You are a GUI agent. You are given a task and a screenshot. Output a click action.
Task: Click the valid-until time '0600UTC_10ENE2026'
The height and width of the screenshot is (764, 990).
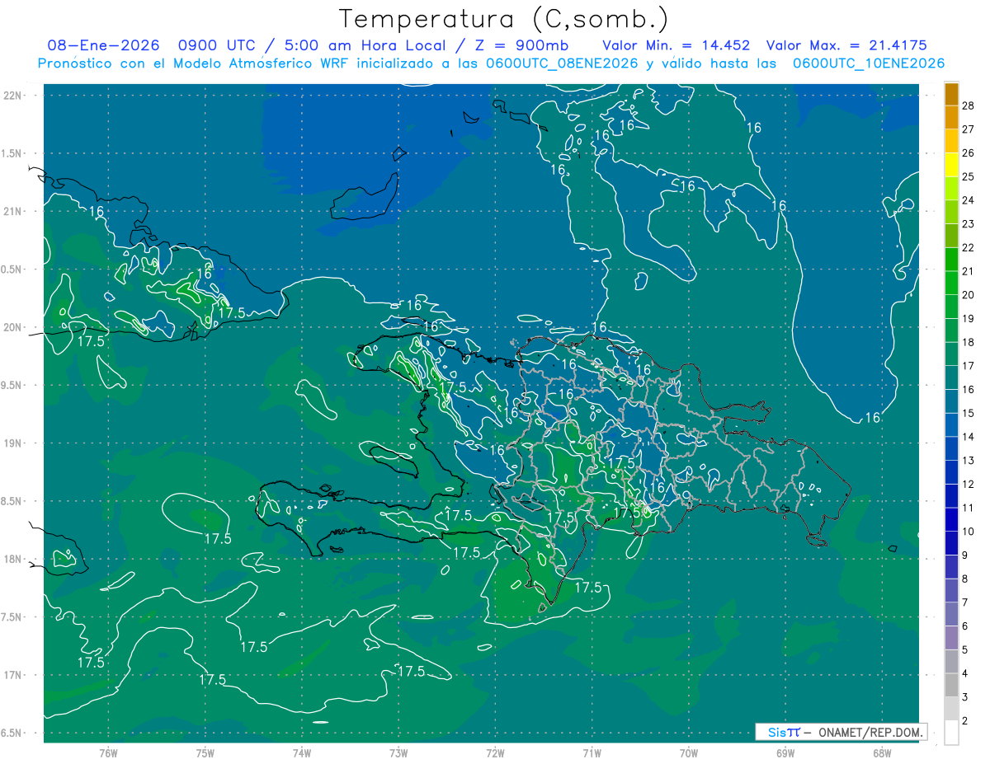[869, 63]
